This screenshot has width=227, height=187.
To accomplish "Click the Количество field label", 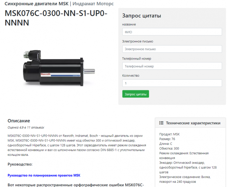I will coord(131,75).
